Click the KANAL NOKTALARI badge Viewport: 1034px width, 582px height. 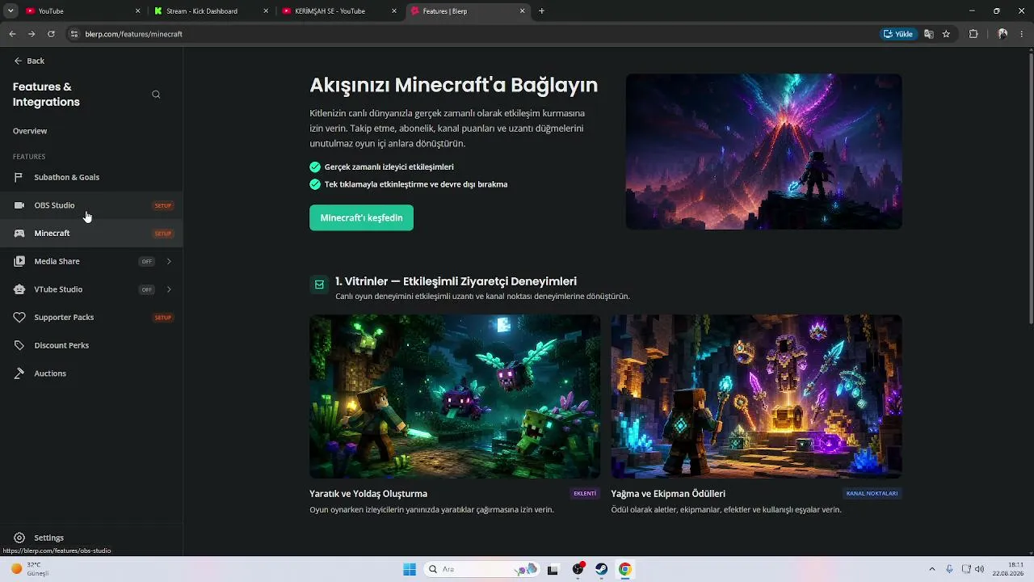pyautogui.click(x=872, y=493)
